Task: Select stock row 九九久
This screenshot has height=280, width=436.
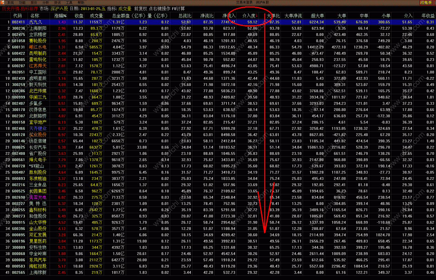Action: pyautogui.click(x=218, y=22)
